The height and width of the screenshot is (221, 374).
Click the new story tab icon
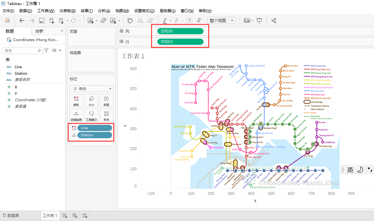coord(85,215)
